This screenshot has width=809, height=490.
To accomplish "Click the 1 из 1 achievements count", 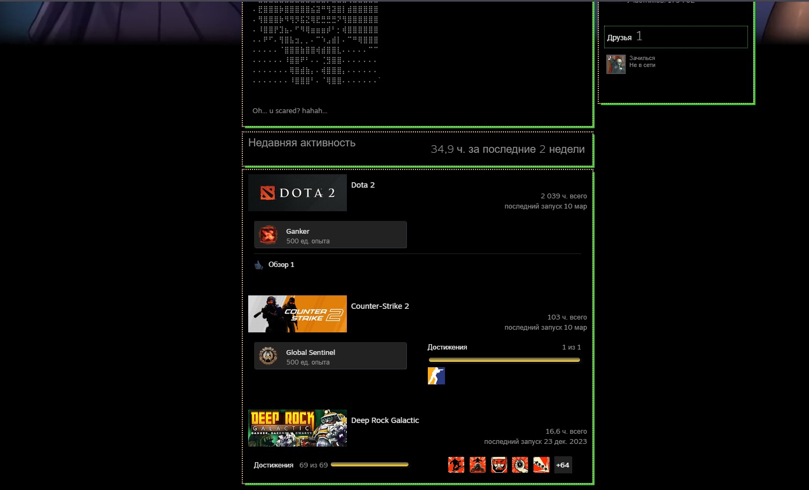I will tap(572, 347).
